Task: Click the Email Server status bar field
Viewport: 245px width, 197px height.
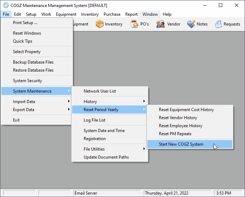Action: 107,193
